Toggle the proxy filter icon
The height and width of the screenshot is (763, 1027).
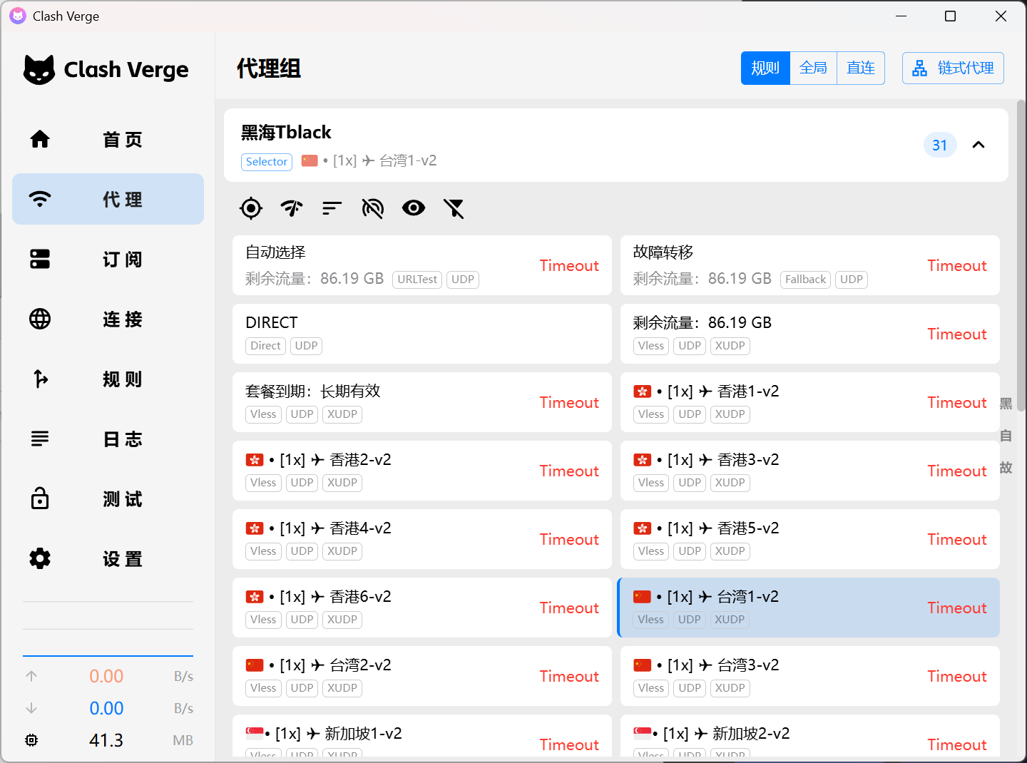(454, 208)
